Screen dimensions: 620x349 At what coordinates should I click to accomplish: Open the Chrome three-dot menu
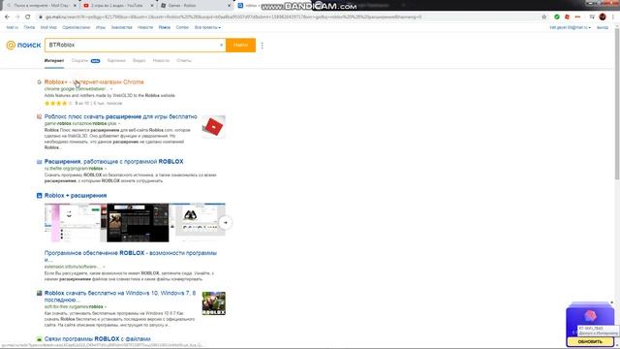pyautogui.click(x=613, y=17)
